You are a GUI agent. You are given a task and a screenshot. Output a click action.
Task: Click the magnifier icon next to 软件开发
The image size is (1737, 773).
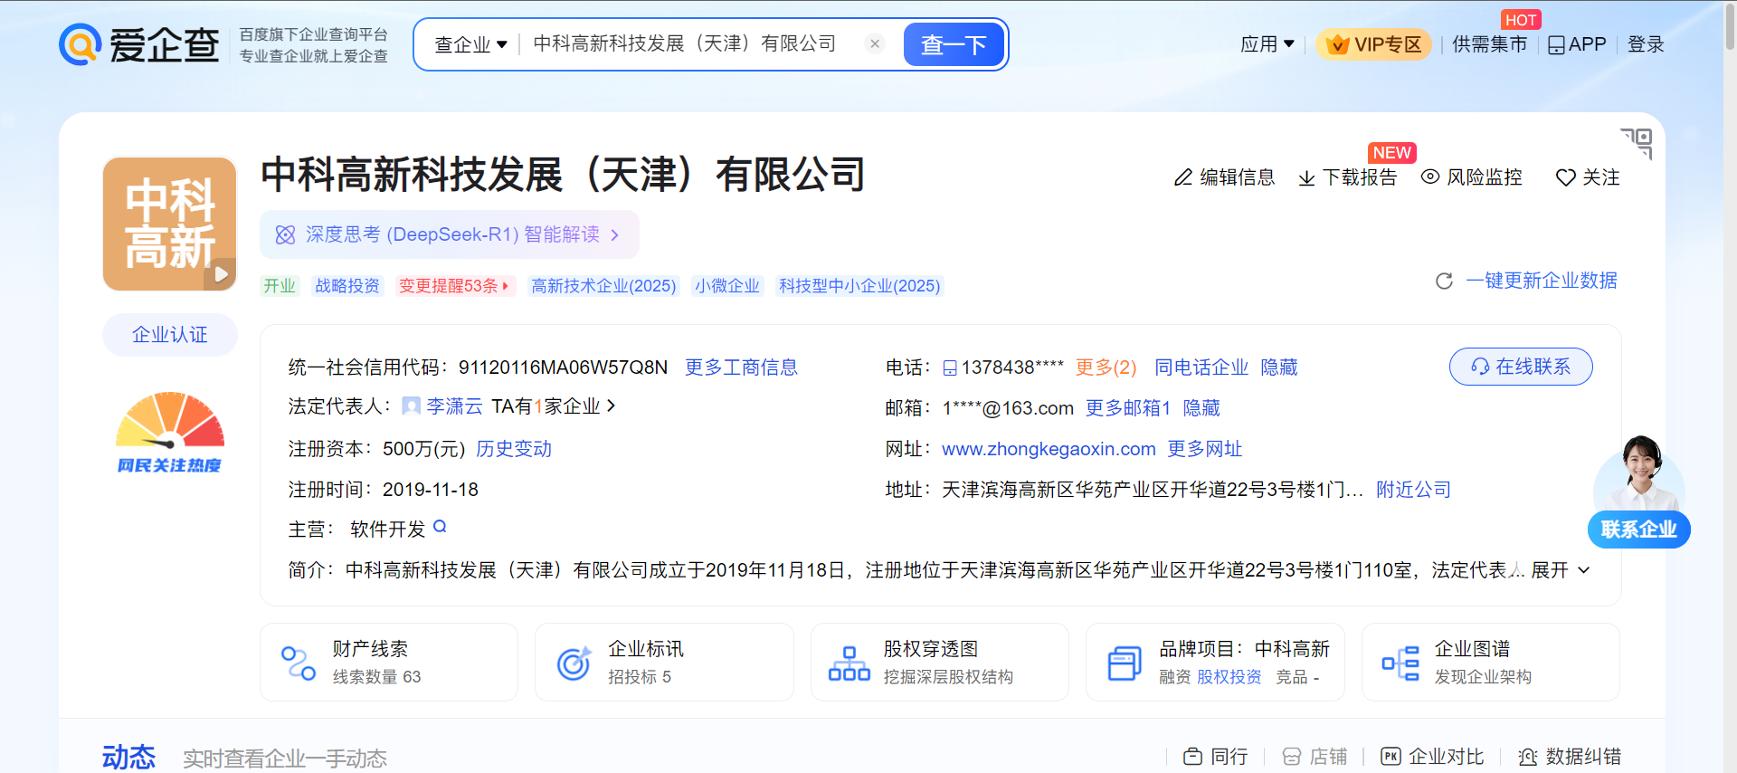440,527
